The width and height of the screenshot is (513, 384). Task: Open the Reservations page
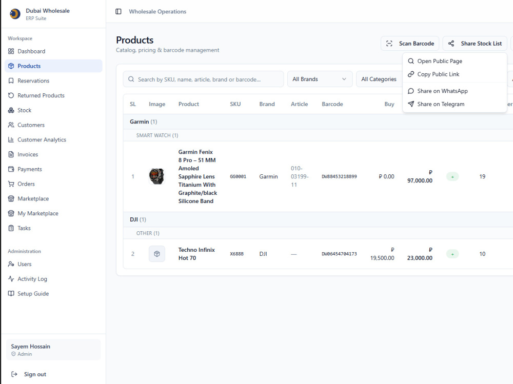pos(54,81)
